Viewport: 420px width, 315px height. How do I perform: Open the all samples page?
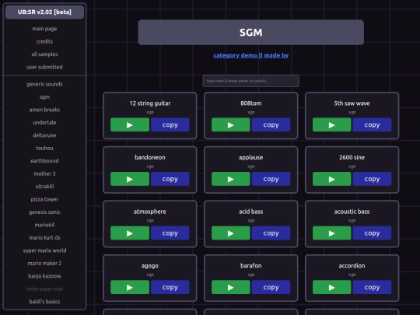pos(44,54)
